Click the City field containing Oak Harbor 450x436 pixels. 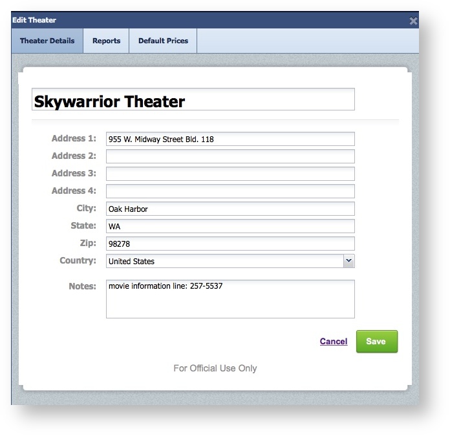point(230,209)
